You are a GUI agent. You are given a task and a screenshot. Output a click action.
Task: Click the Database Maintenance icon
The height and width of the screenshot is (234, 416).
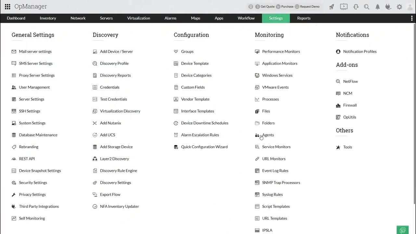(14, 135)
